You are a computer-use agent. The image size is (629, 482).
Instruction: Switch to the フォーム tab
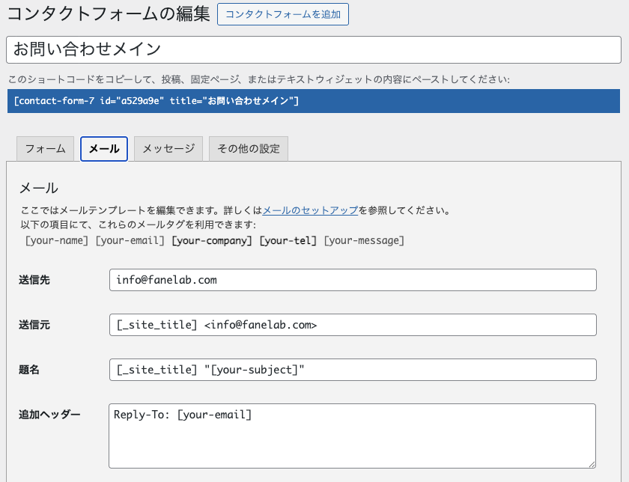(x=46, y=149)
